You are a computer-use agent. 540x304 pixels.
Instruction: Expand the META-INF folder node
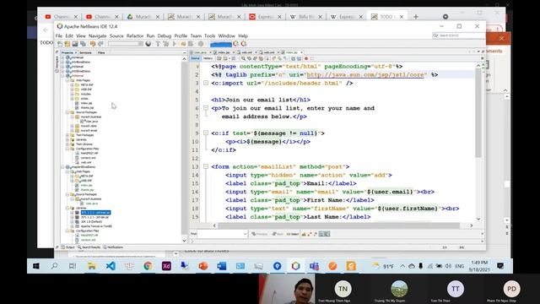pyautogui.click(x=73, y=84)
